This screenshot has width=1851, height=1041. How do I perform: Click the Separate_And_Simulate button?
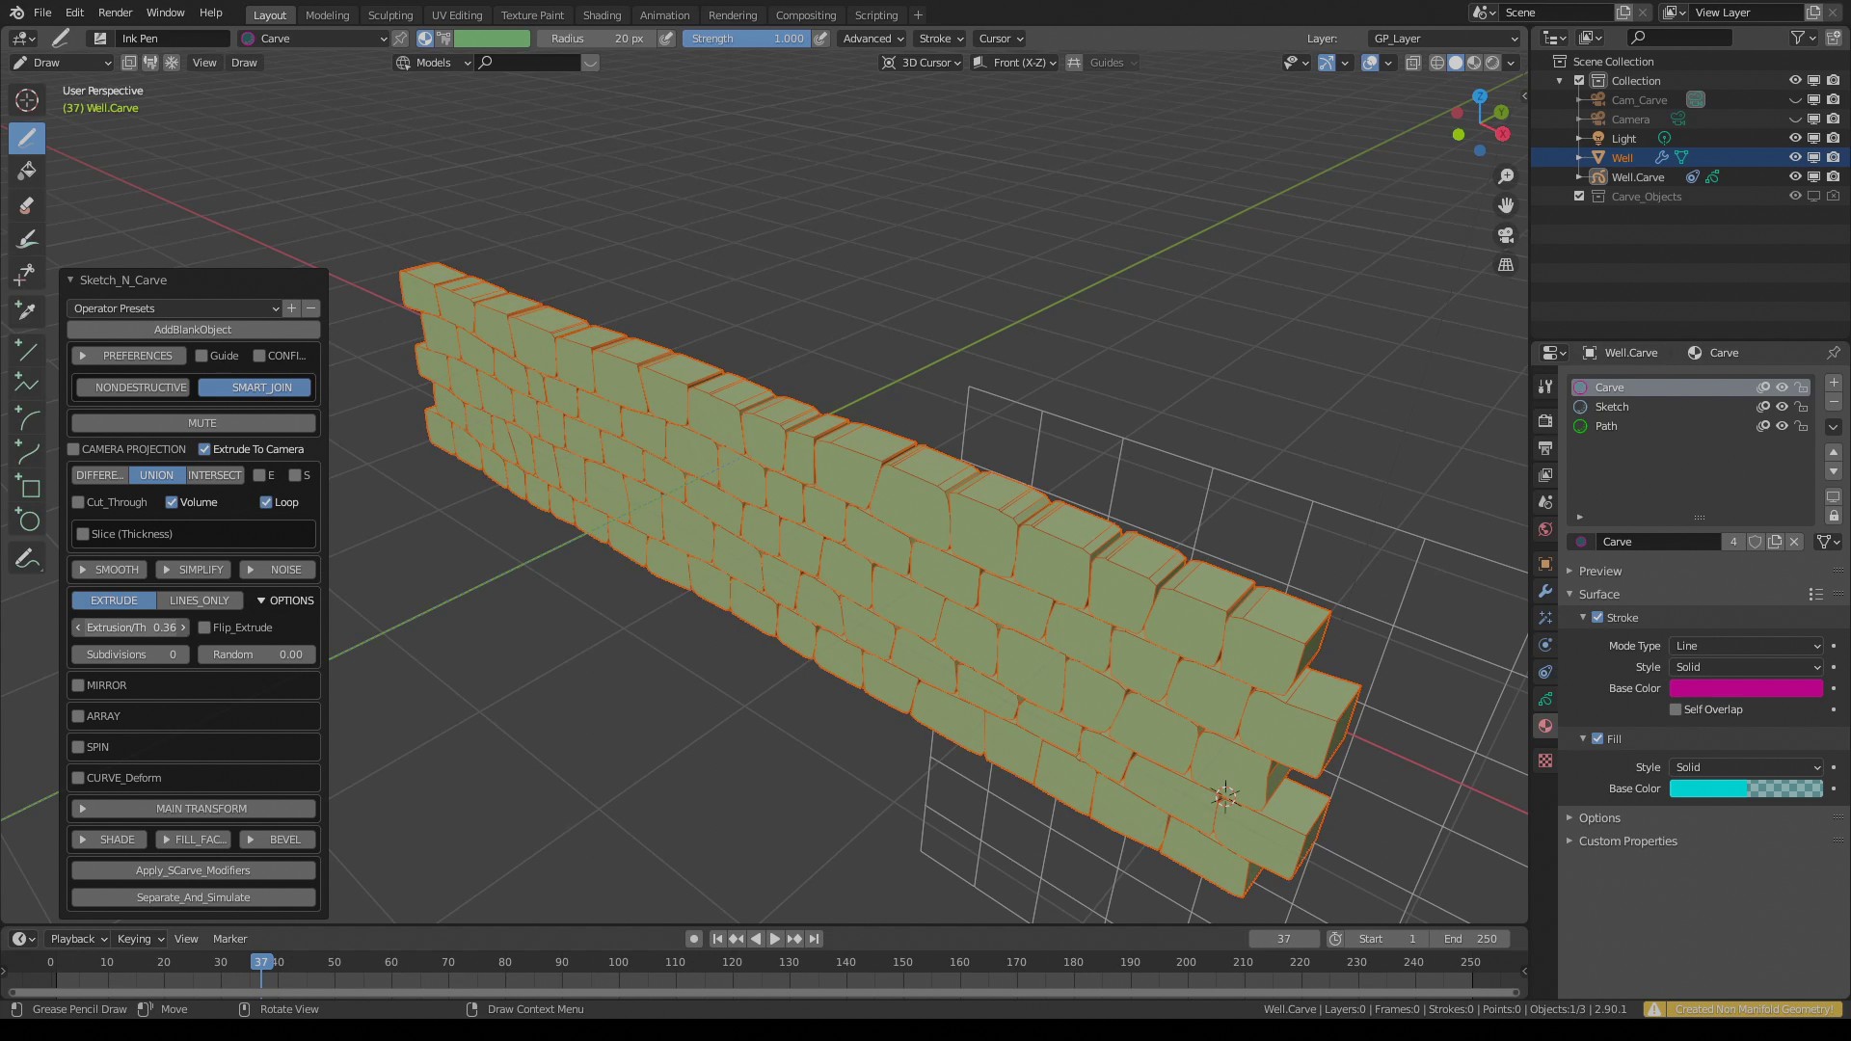pyautogui.click(x=193, y=897)
